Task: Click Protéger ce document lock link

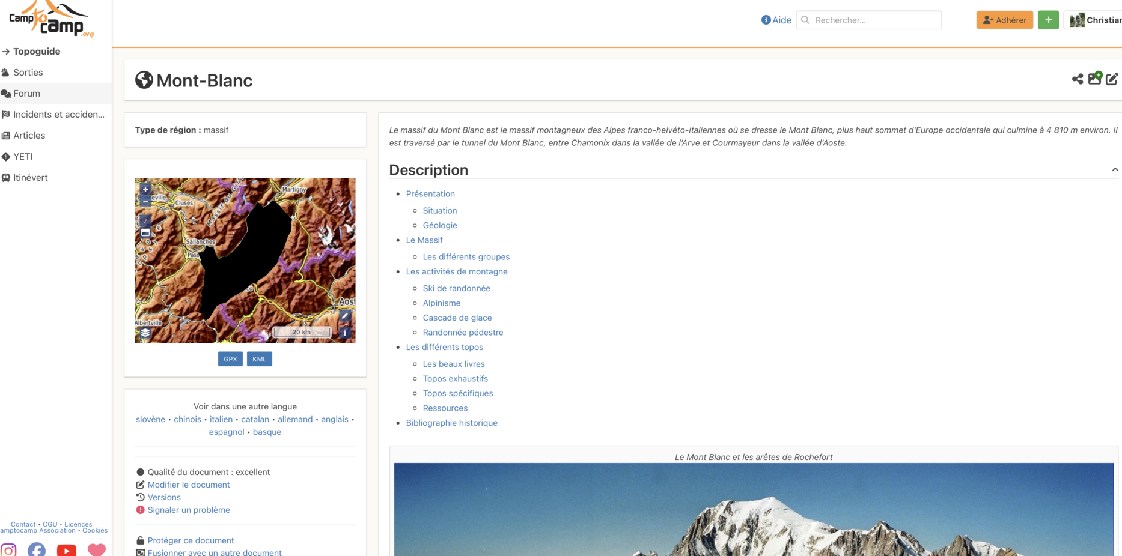Action: pyautogui.click(x=191, y=540)
